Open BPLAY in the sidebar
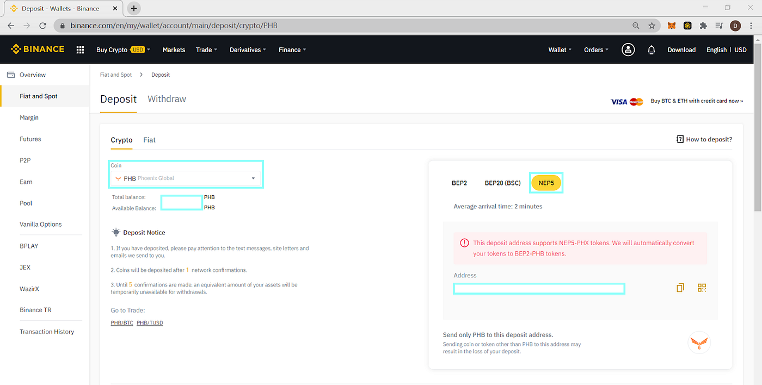Image resolution: width=762 pixels, height=385 pixels. point(29,246)
